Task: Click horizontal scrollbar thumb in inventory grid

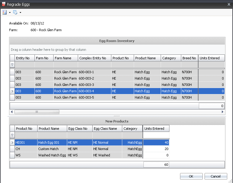Action: pyautogui.click(x=37, y=112)
